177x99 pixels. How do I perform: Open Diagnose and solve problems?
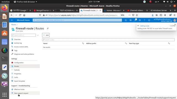pos(24,54)
